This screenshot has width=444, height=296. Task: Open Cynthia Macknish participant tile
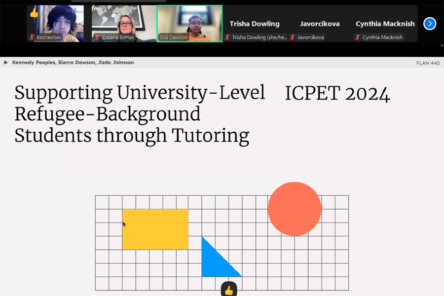(385, 24)
